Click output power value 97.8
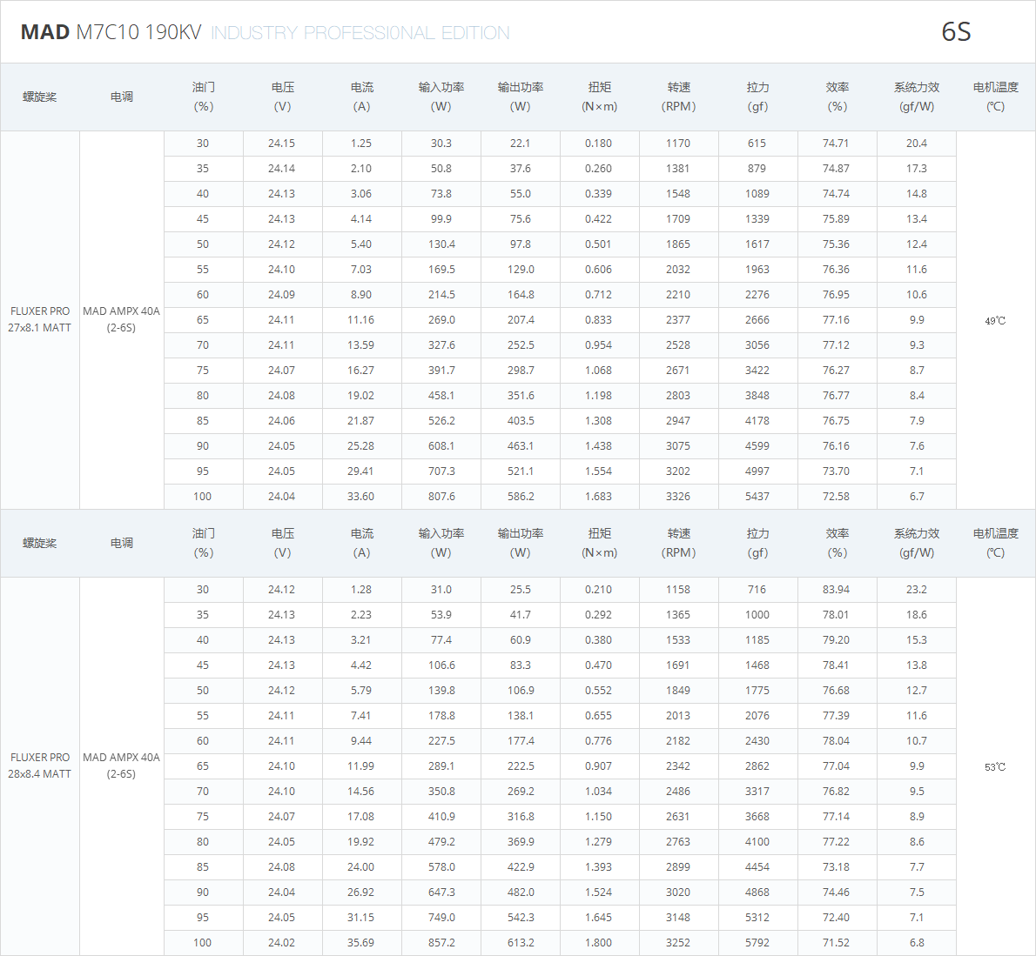 point(521,244)
